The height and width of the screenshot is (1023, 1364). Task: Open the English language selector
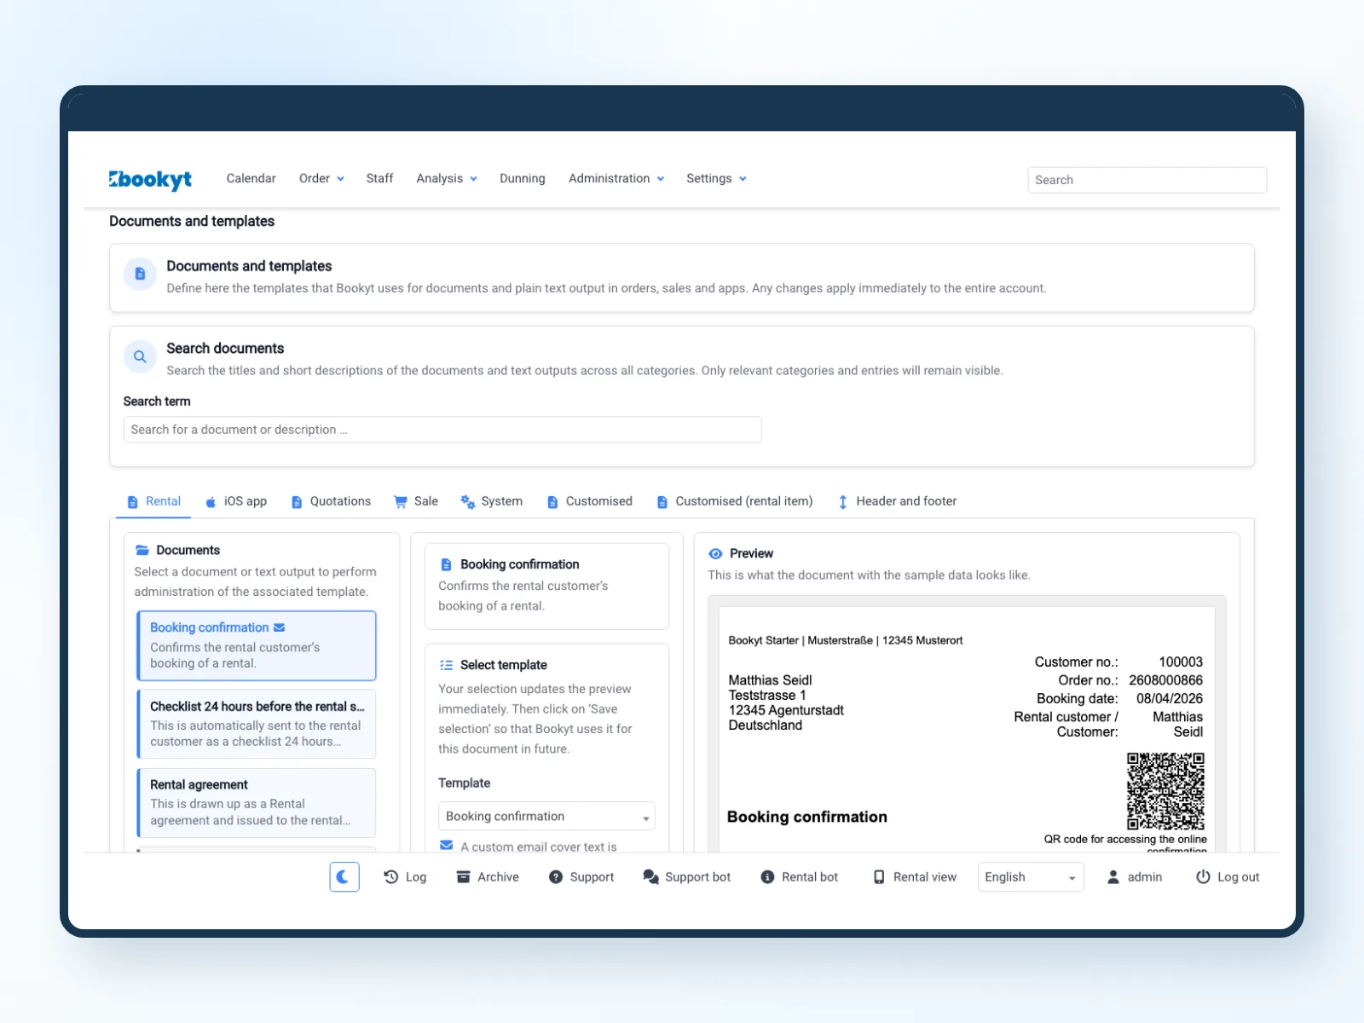(x=1031, y=876)
